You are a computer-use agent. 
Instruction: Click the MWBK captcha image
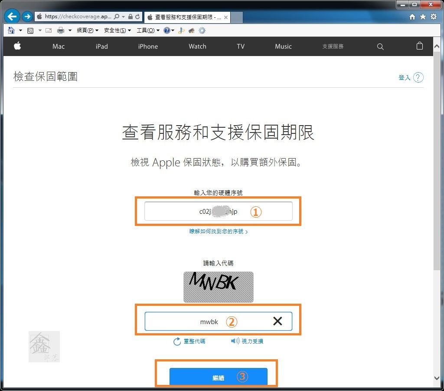coord(219,287)
